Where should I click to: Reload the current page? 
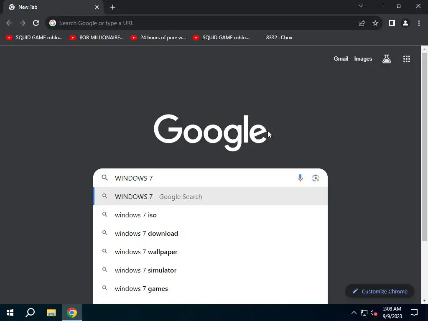click(36, 23)
